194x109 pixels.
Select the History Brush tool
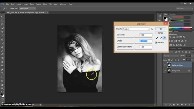[x=2, y=51]
